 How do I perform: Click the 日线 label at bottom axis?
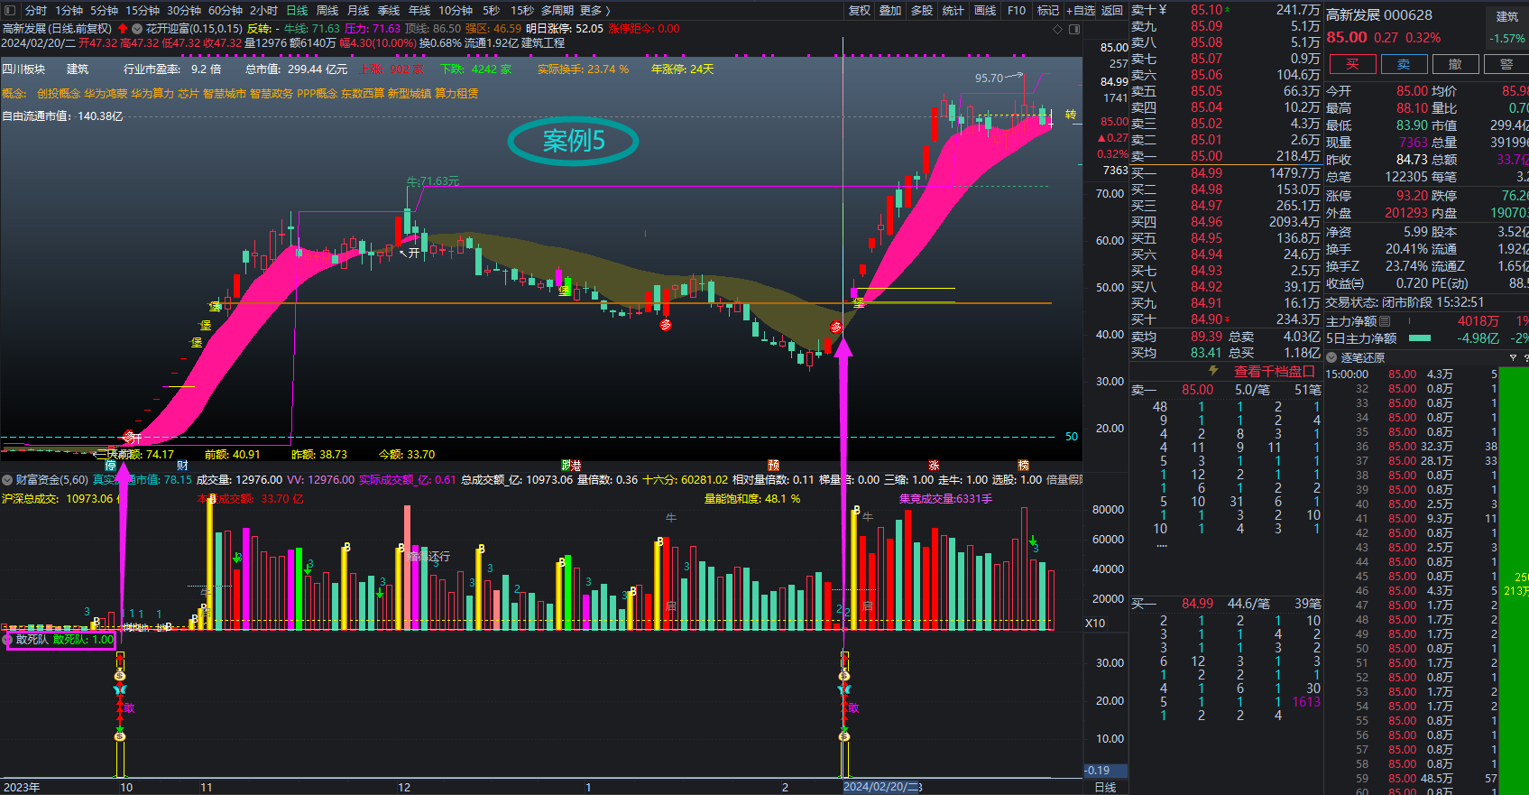(x=1105, y=788)
